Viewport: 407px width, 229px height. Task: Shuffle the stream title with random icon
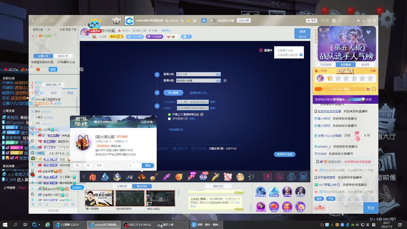[x=225, y=80]
